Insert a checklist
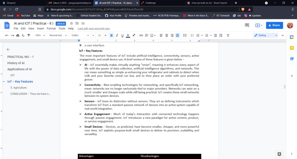The image size is (297, 159). click(x=192, y=35)
